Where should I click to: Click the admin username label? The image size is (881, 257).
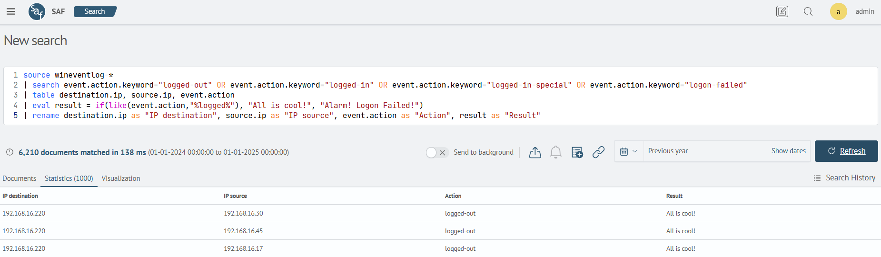pos(865,11)
